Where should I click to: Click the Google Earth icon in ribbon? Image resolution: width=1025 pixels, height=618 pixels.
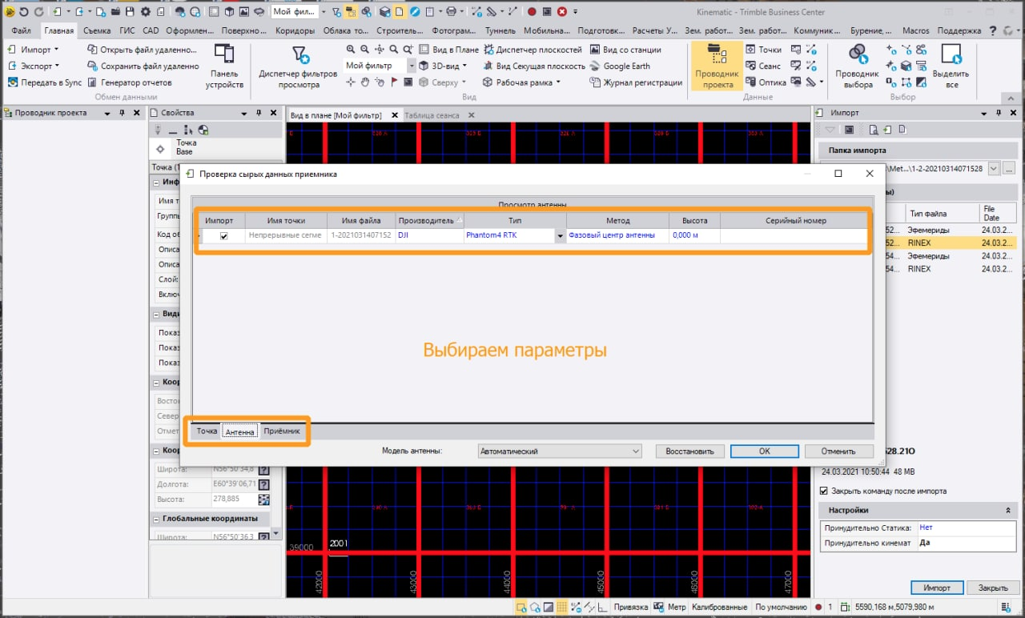pos(595,66)
